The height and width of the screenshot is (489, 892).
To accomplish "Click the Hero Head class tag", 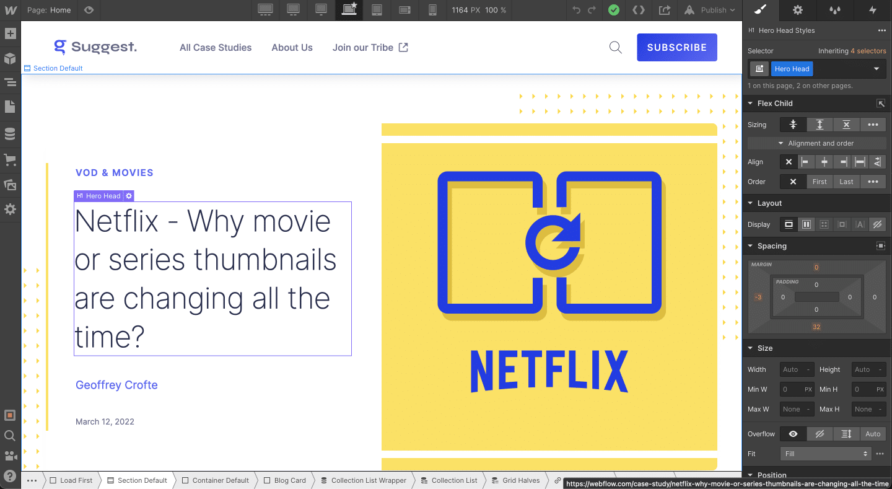I will (792, 69).
